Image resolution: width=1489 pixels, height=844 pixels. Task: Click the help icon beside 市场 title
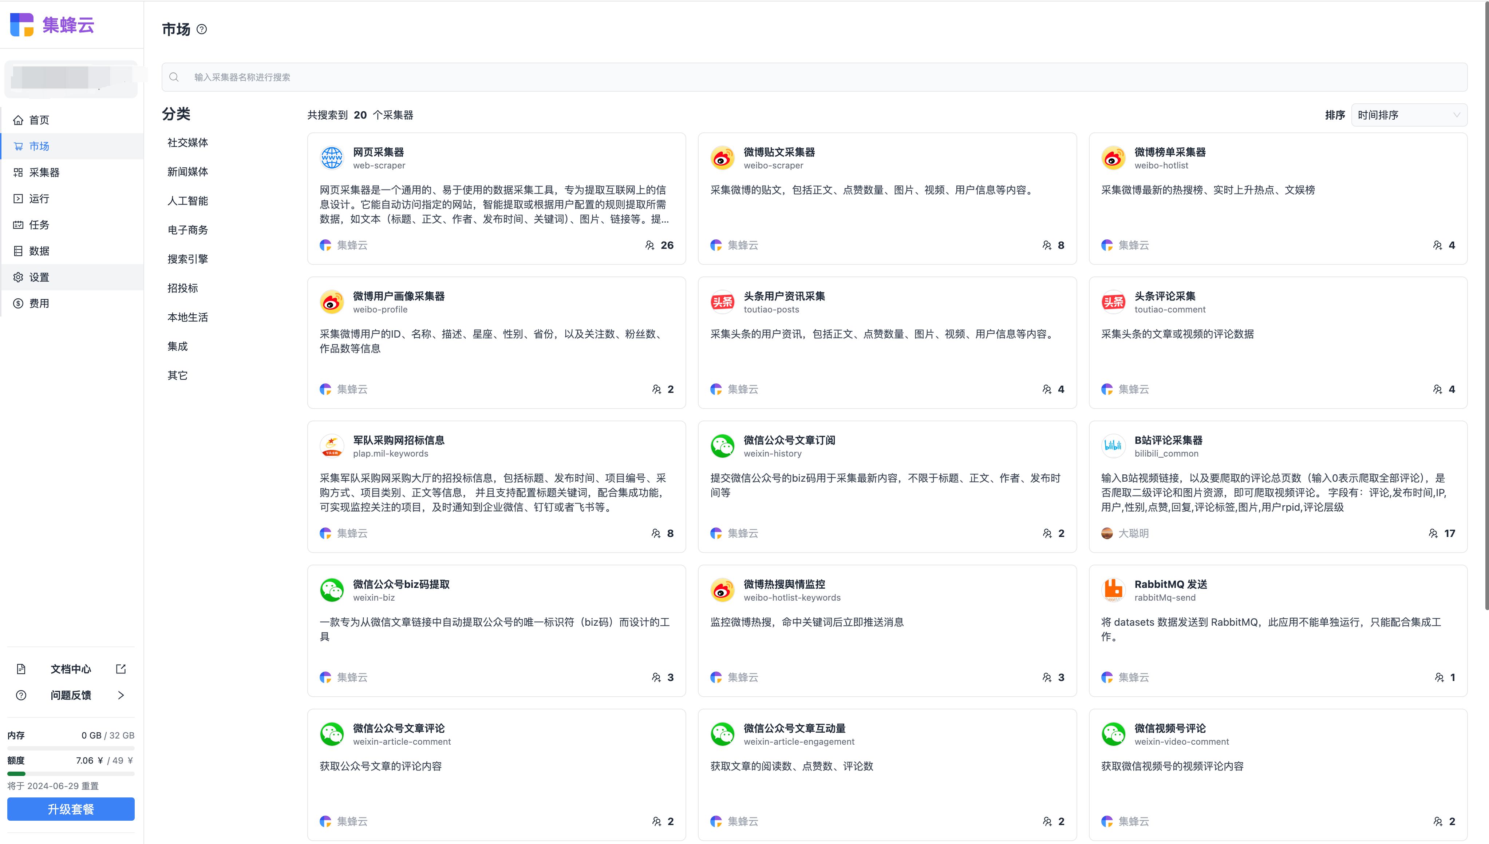201,29
